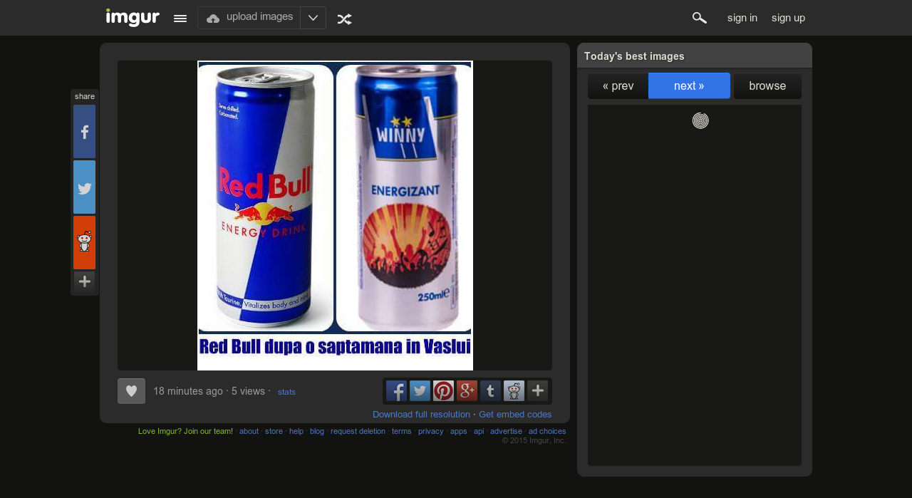Open the blog footer link

click(x=317, y=431)
